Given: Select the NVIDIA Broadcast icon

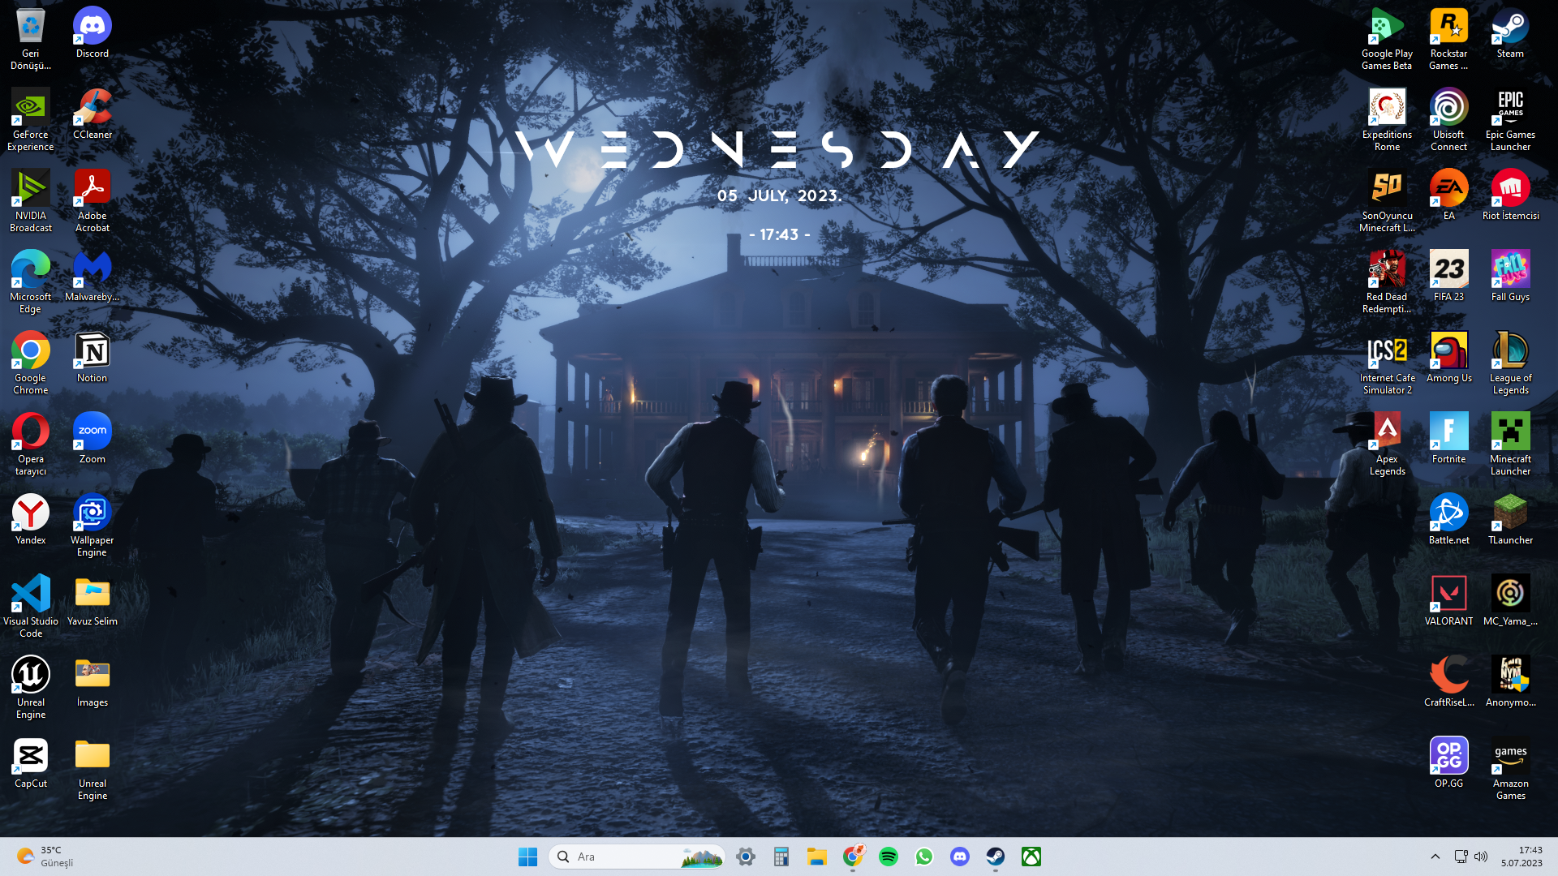Looking at the screenshot, I should click(31, 201).
